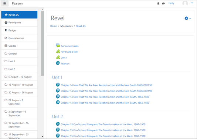Open the notifications bell icon
Image resolution: width=197 pixels, height=139 pixels.
(x=158, y=4)
